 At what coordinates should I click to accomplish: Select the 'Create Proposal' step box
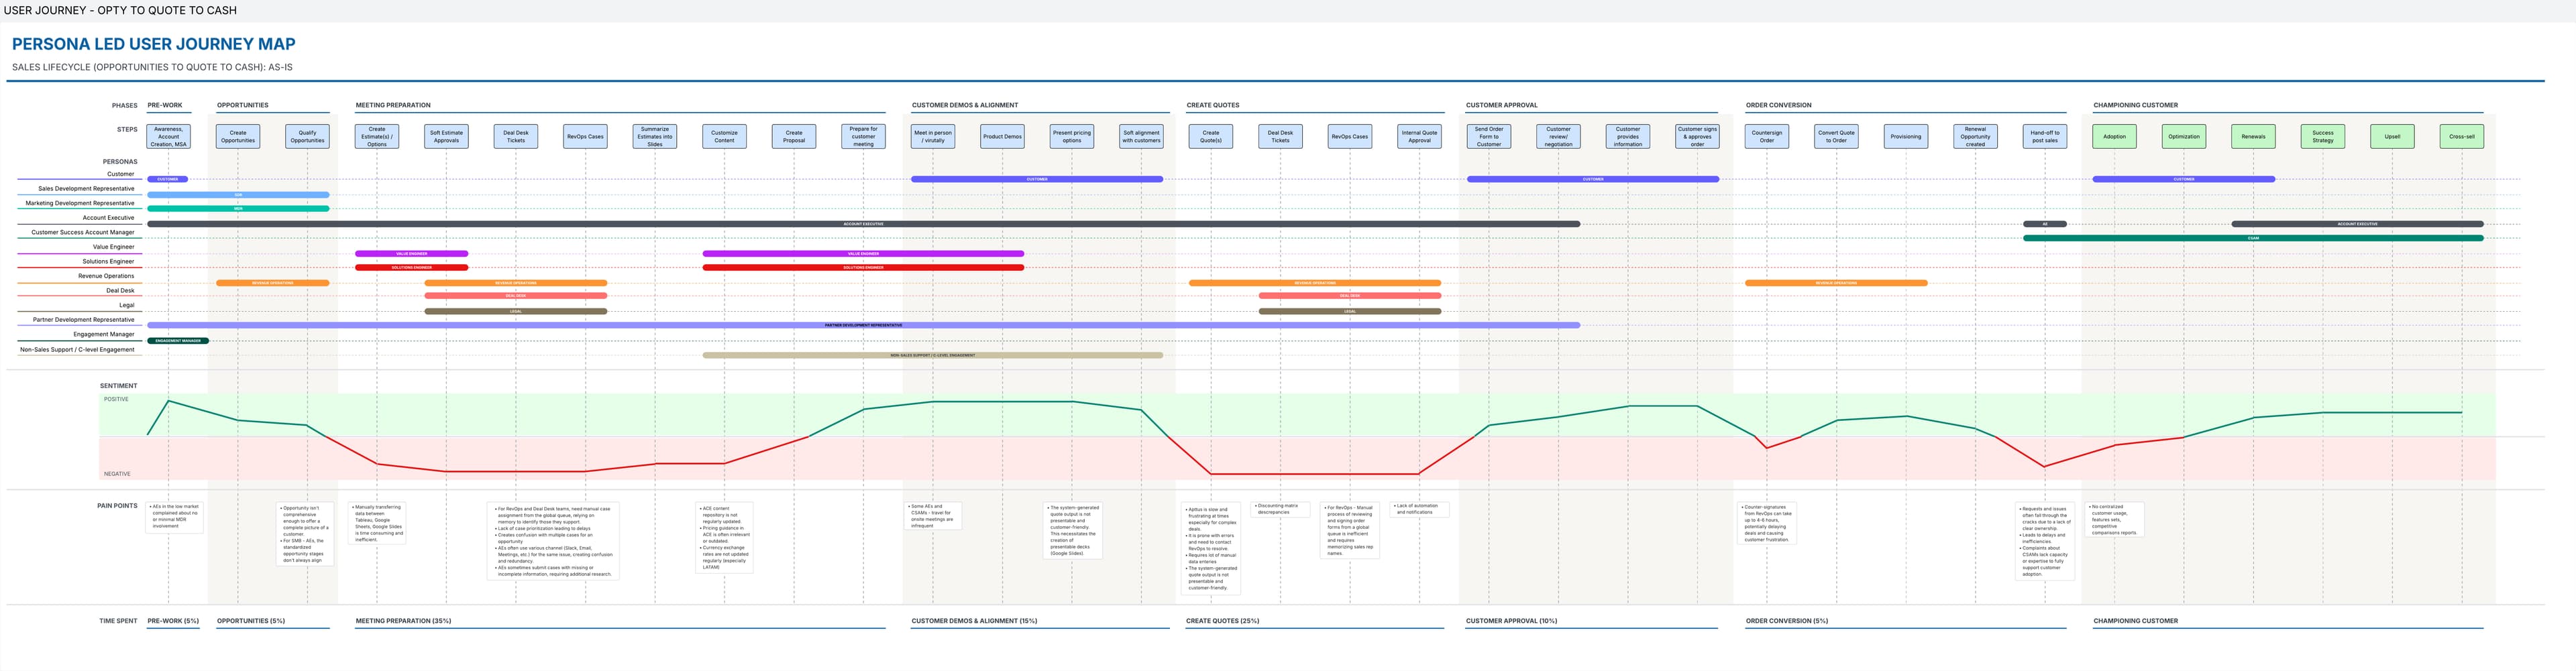point(794,137)
